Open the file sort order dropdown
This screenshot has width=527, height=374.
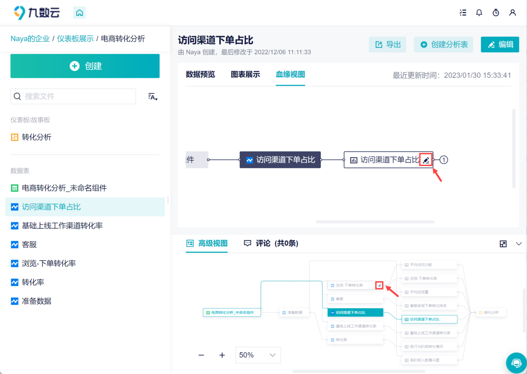[152, 97]
